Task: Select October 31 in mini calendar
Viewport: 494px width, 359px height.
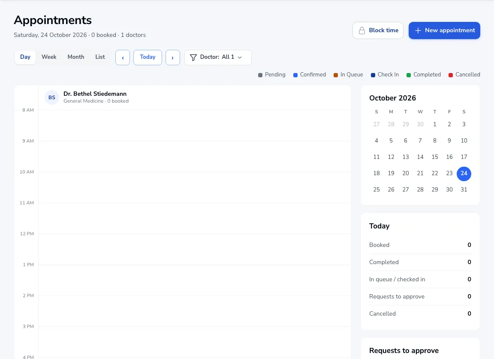Action: [x=464, y=190]
